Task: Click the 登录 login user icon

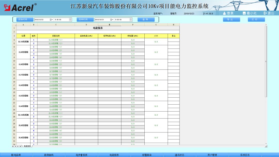Action: click(x=224, y=13)
